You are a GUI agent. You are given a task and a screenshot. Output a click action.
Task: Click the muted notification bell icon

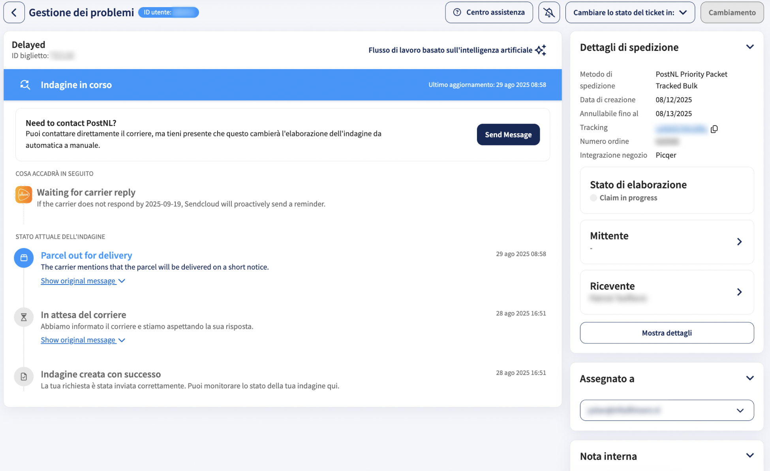(549, 12)
